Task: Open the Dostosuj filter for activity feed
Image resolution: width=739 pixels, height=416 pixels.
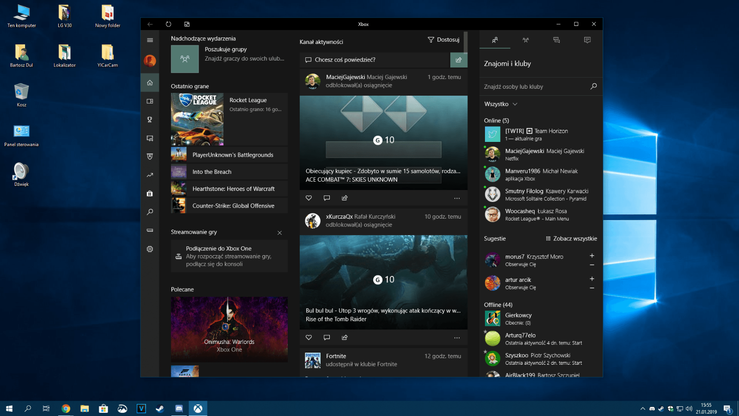Action: pos(443,40)
